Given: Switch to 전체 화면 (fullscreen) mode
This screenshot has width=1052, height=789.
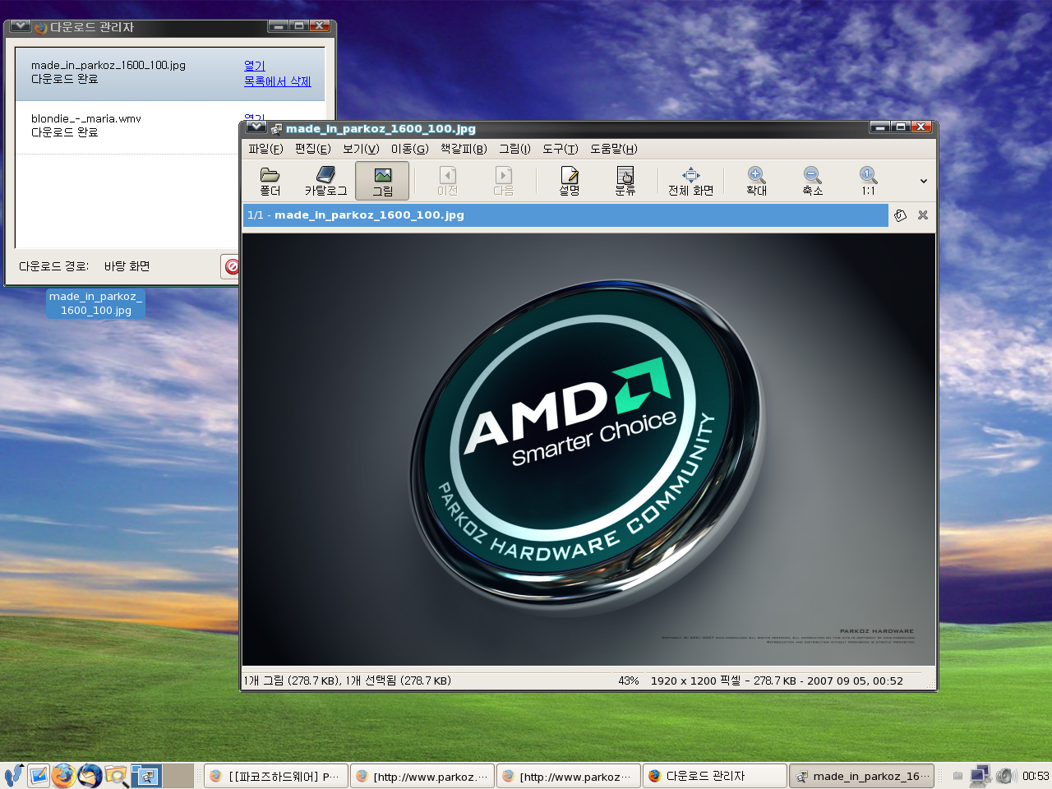Looking at the screenshot, I should point(690,181).
